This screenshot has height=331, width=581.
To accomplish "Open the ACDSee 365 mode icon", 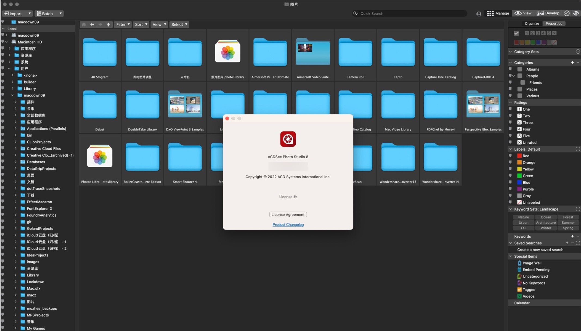I will tap(567, 13).
